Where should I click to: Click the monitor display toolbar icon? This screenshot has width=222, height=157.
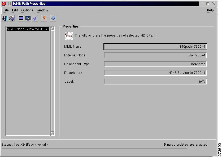tap(28, 18)
